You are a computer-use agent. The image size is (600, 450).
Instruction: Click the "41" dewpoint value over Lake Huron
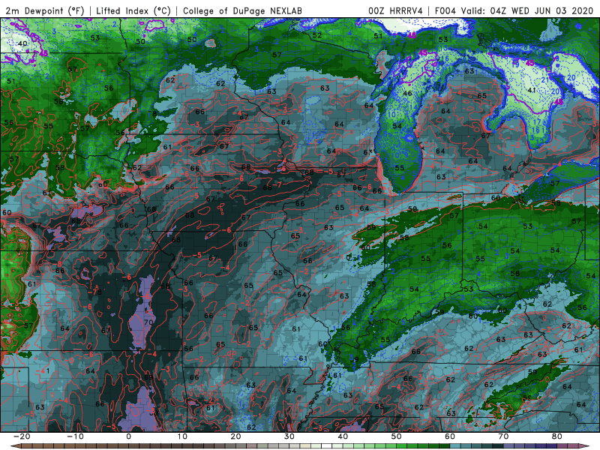click(x=532, y=90)
